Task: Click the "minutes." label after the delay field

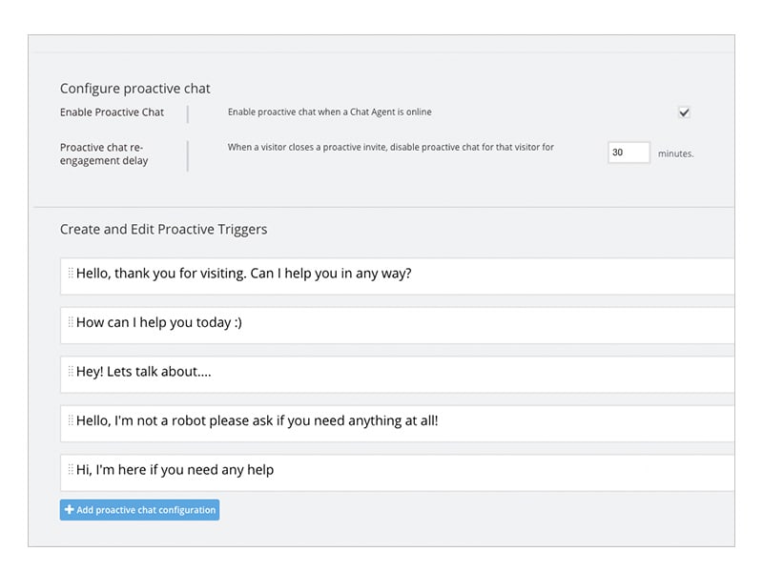Action: [675, 153]
